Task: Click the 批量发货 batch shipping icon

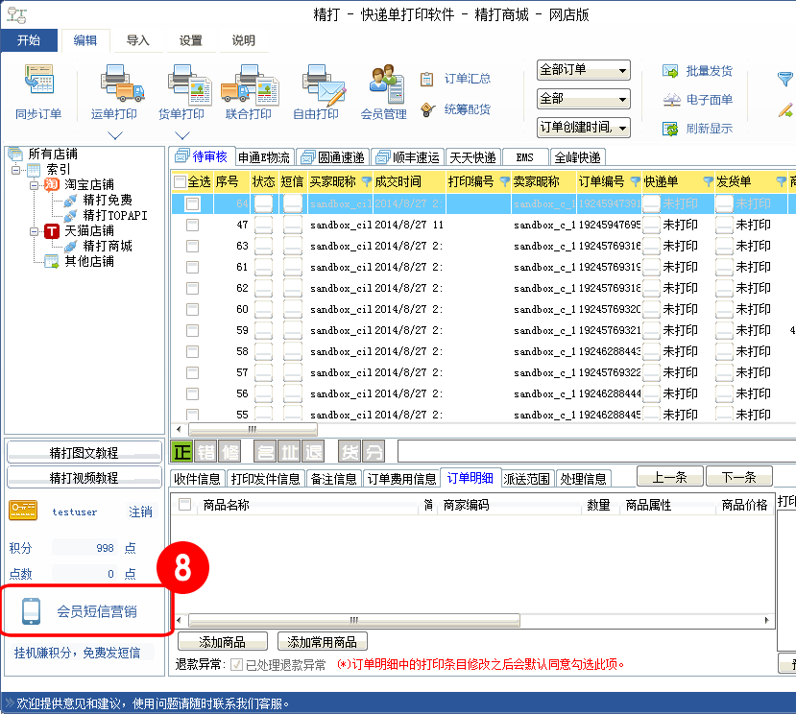Action: (x=670, y=72)
